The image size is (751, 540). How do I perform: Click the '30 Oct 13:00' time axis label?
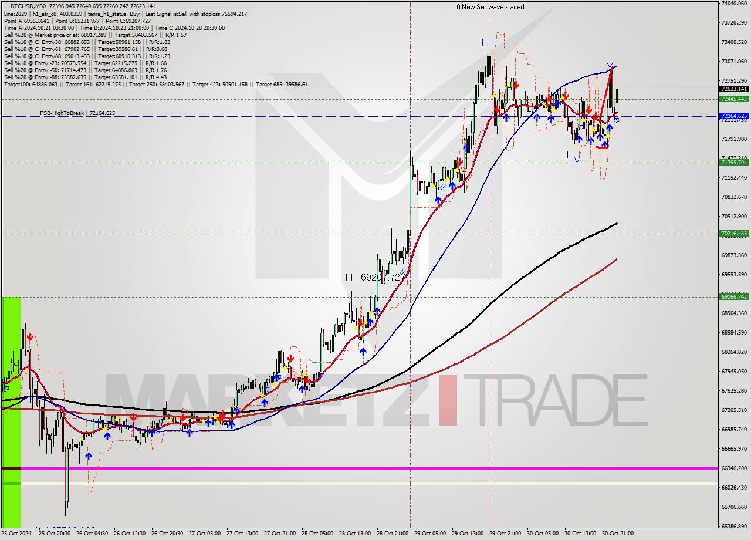[x=580, y=534]
